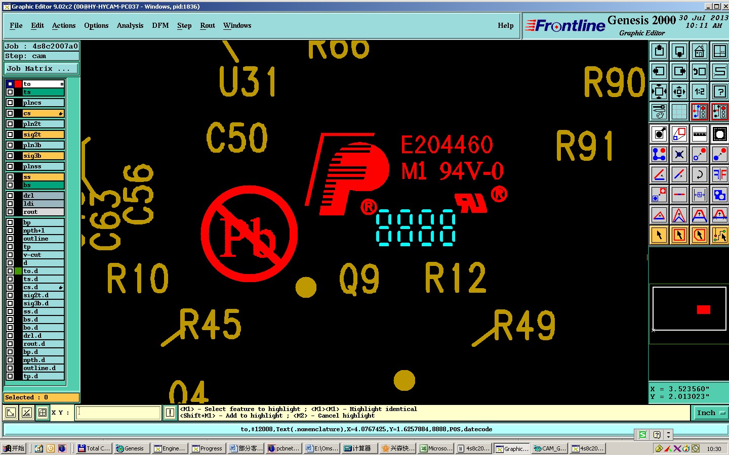
Task: Click the pan down arrow icon
Action: click(679, 51)
